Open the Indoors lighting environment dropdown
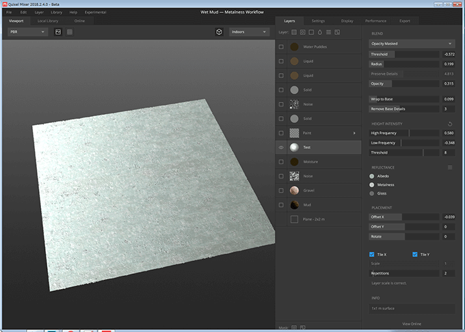 (249, 32)
